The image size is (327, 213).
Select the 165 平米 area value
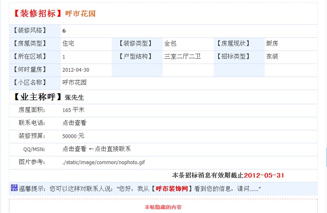tap(73, 110)
